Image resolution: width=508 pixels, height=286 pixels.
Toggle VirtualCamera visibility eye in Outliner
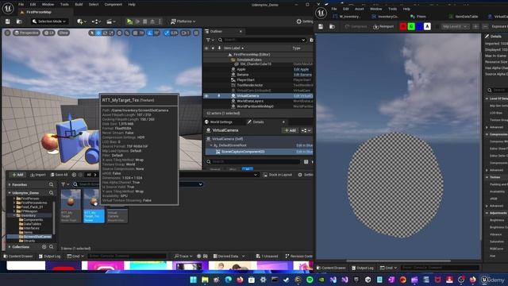pos(206,96)
